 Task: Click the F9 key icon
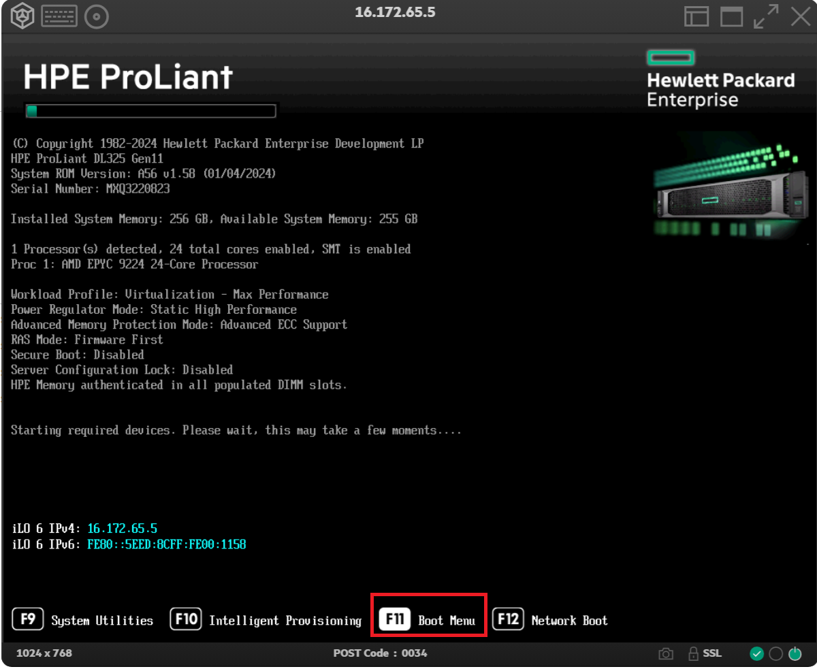(28, 619)
